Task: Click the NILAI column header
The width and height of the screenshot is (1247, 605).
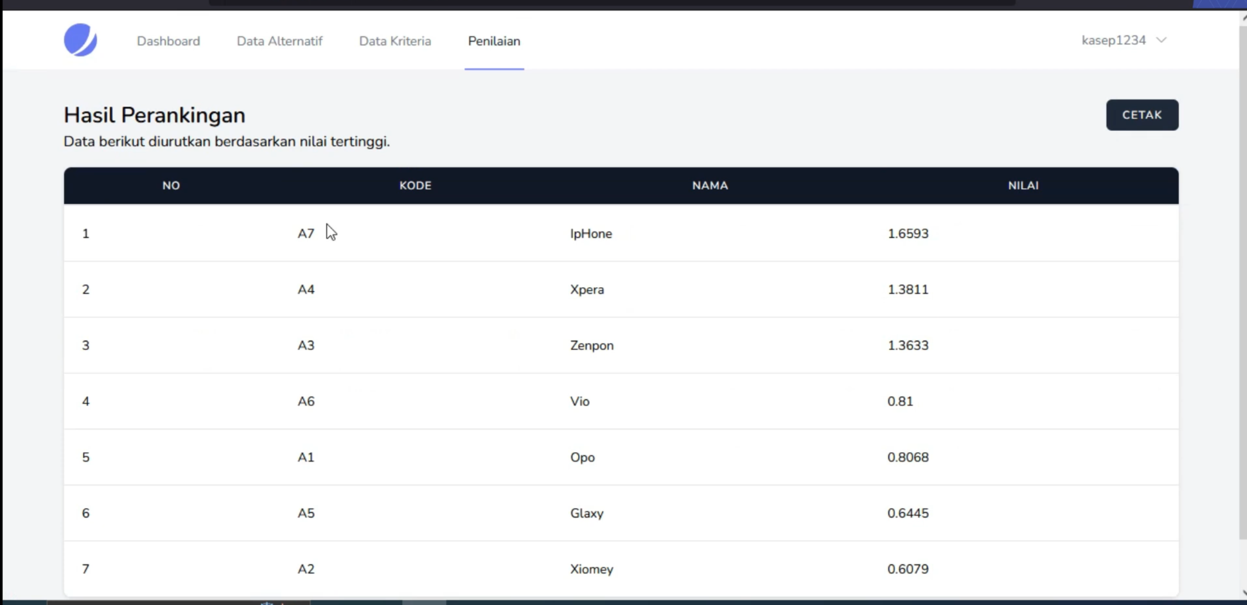Action: click(1023, 186)
